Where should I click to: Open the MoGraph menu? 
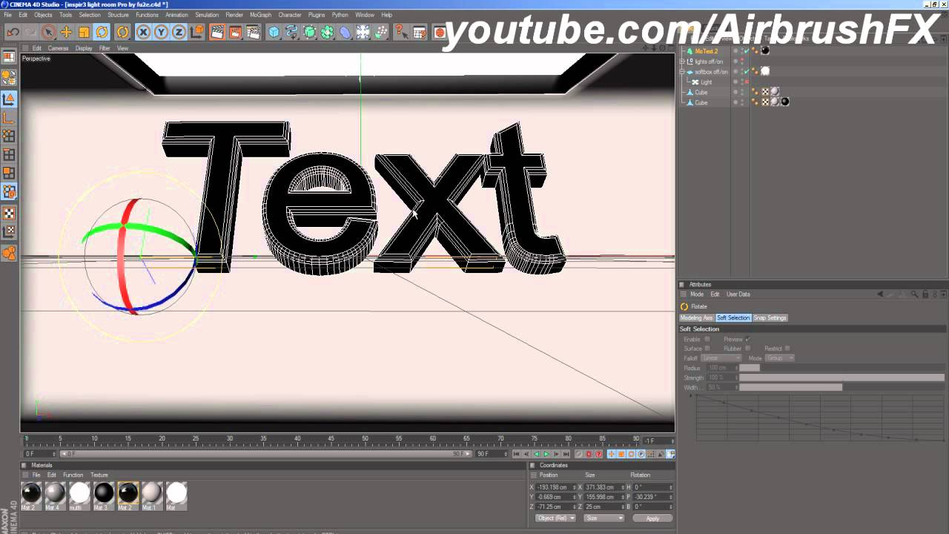[260, 15]
